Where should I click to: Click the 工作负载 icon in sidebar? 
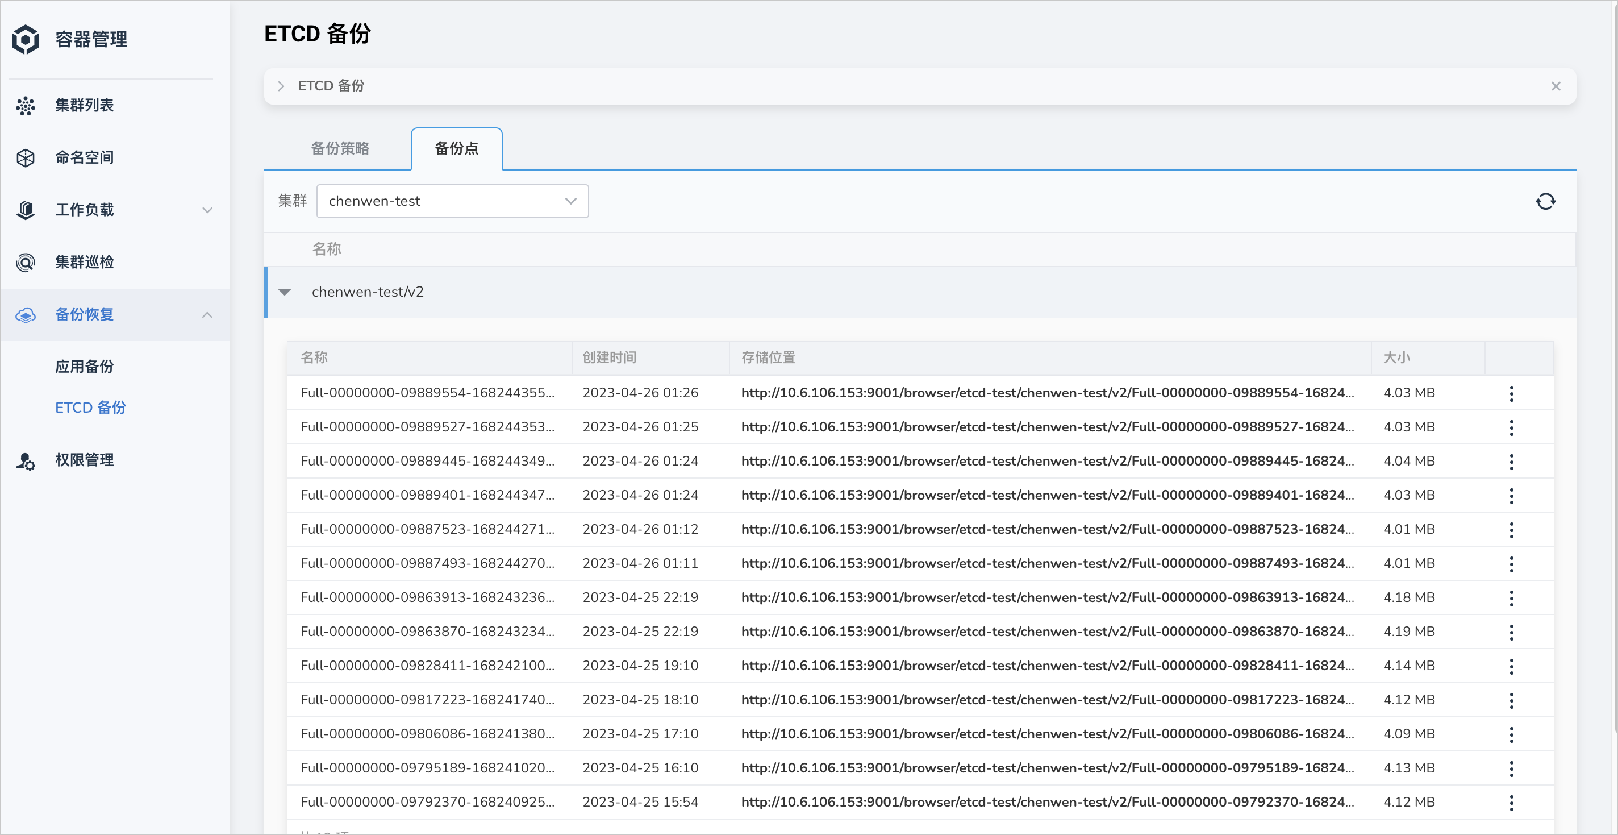[x=26, y=210]
